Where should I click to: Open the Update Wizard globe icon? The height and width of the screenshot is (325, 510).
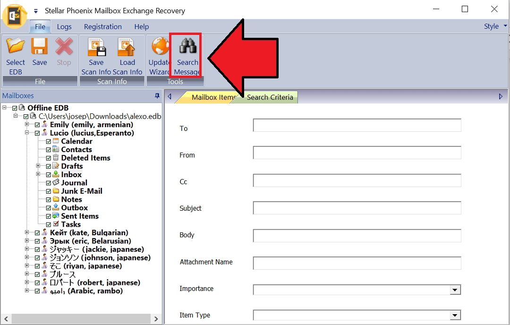[160, 46]
